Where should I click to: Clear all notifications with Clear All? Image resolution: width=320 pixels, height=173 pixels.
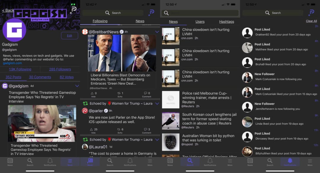click(311, 21)
